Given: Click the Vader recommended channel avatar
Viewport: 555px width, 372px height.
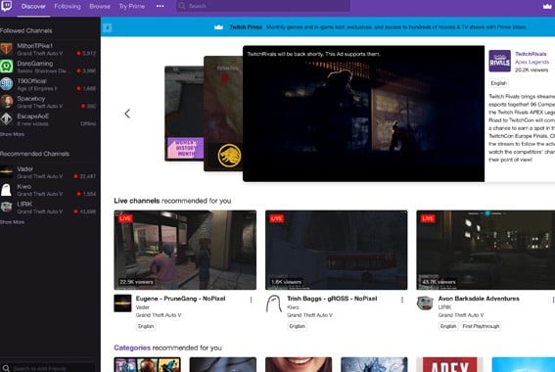Looking at the screenshot, I should point(7,172).
